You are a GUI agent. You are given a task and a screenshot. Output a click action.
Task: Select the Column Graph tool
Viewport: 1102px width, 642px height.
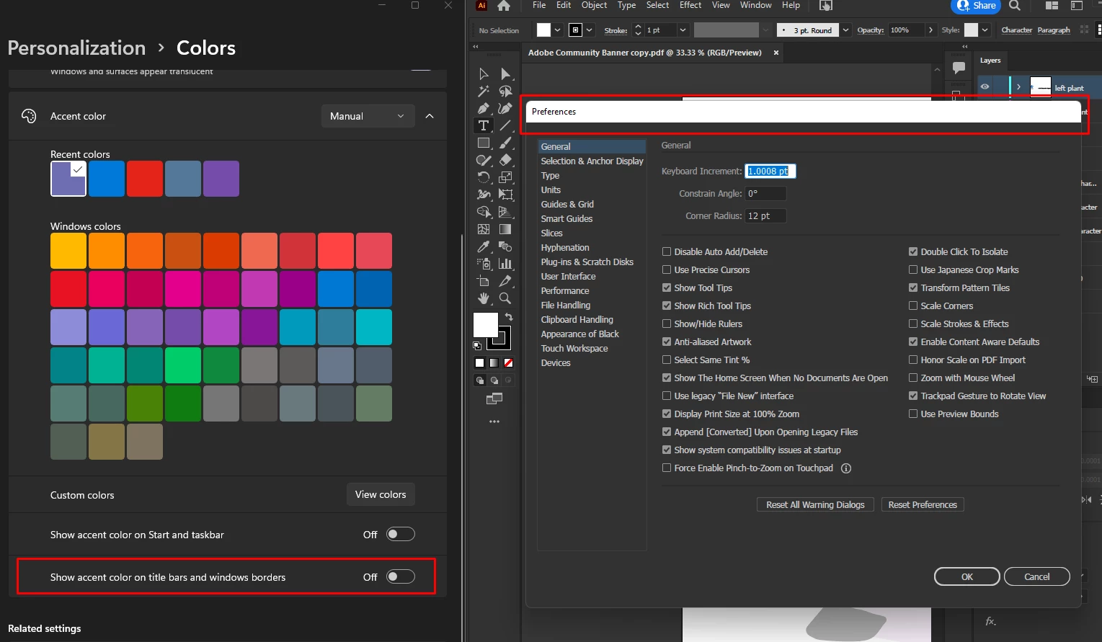(x=505, y=264)
